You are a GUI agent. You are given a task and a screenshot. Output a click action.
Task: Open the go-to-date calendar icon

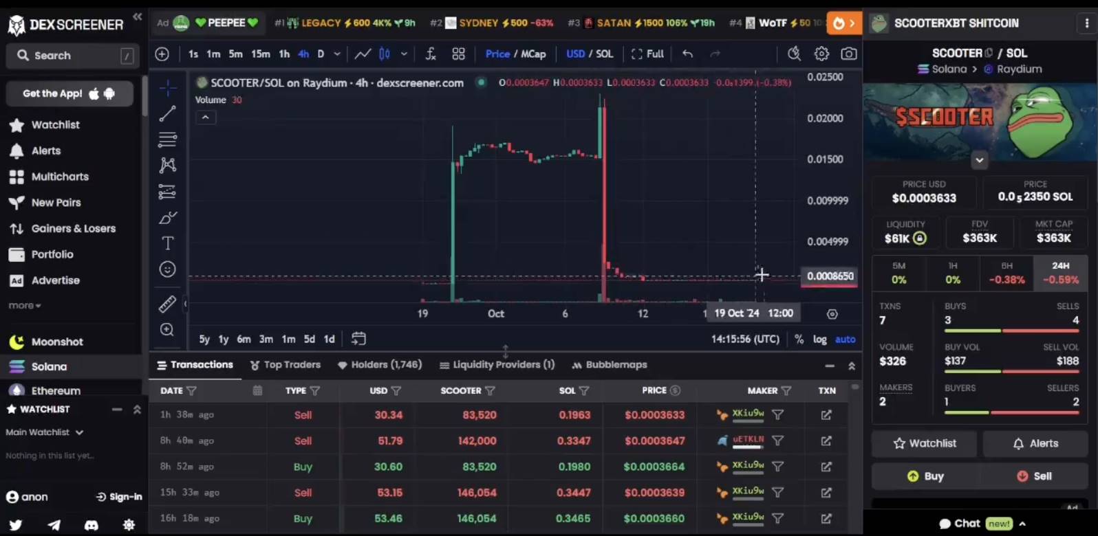[358, 338]
